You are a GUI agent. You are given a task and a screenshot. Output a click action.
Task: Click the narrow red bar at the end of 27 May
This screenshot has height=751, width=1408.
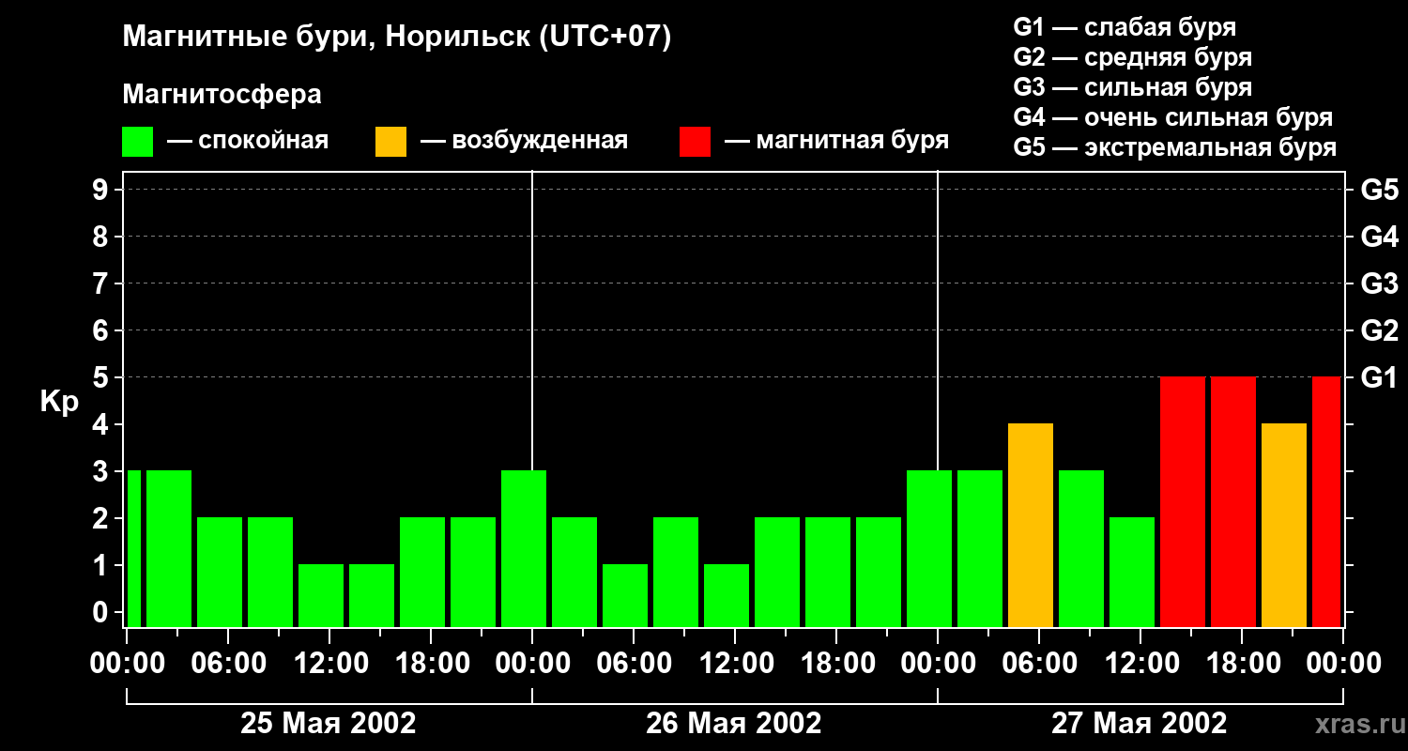[1326, 501]
